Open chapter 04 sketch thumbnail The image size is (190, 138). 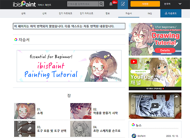coord(81,129)
